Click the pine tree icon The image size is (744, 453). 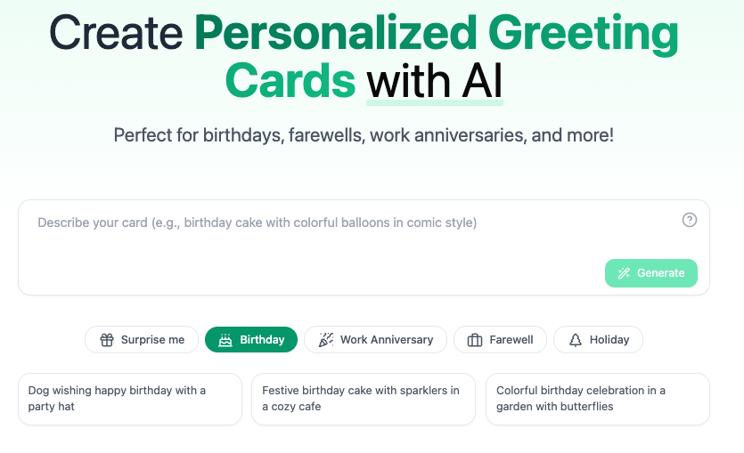pyautogui.click(x=576, y=339)
